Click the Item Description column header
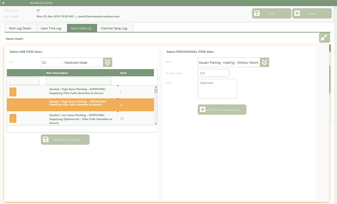 coord(81,73)
